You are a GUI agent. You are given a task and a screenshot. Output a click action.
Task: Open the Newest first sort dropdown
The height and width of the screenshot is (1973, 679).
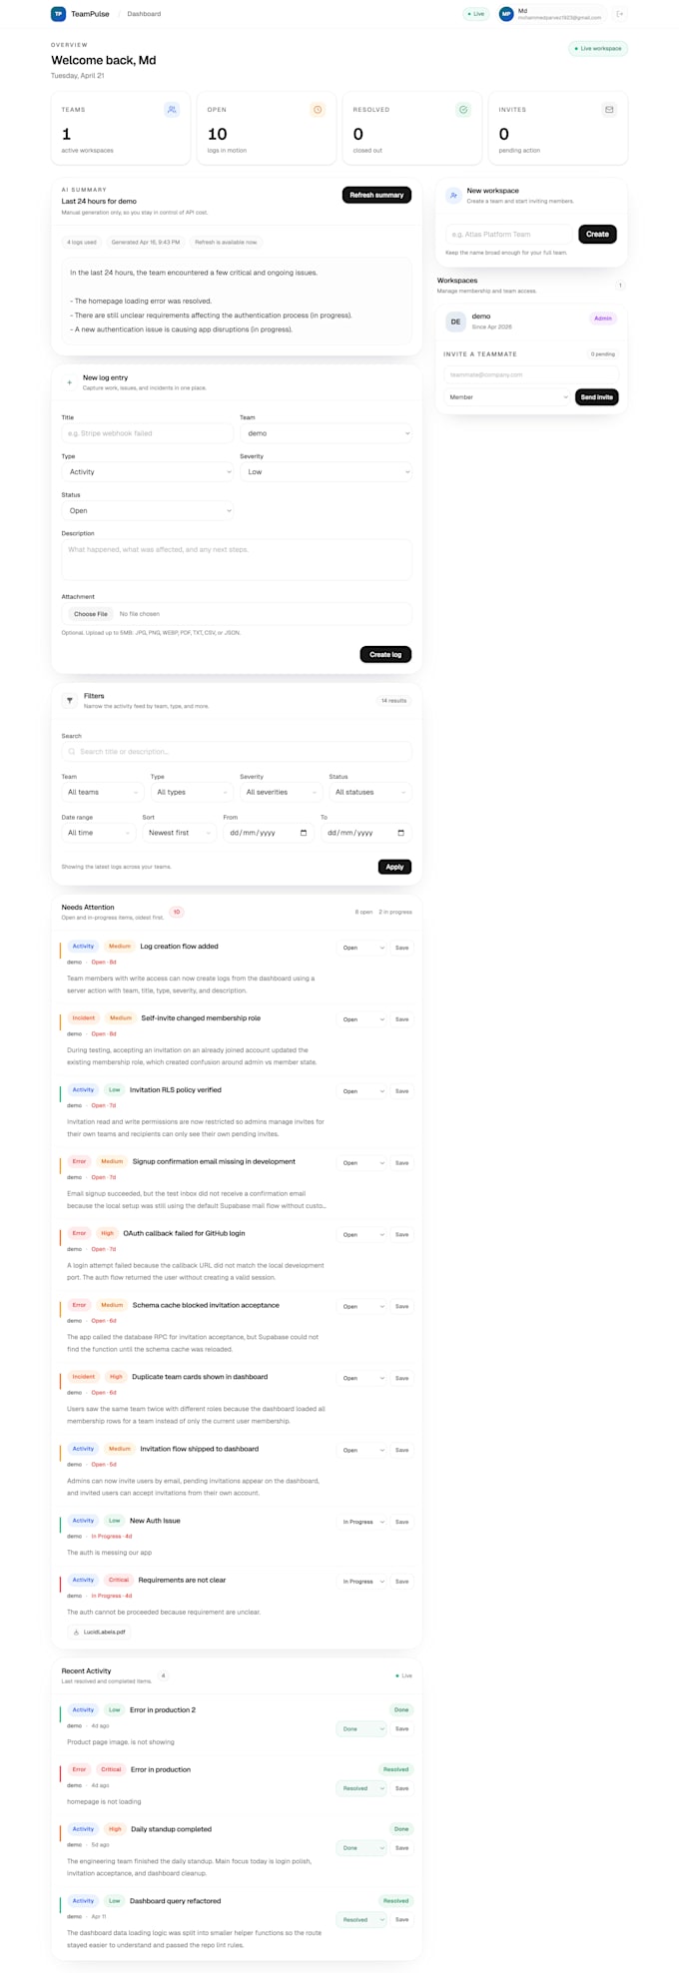point(179,833)
